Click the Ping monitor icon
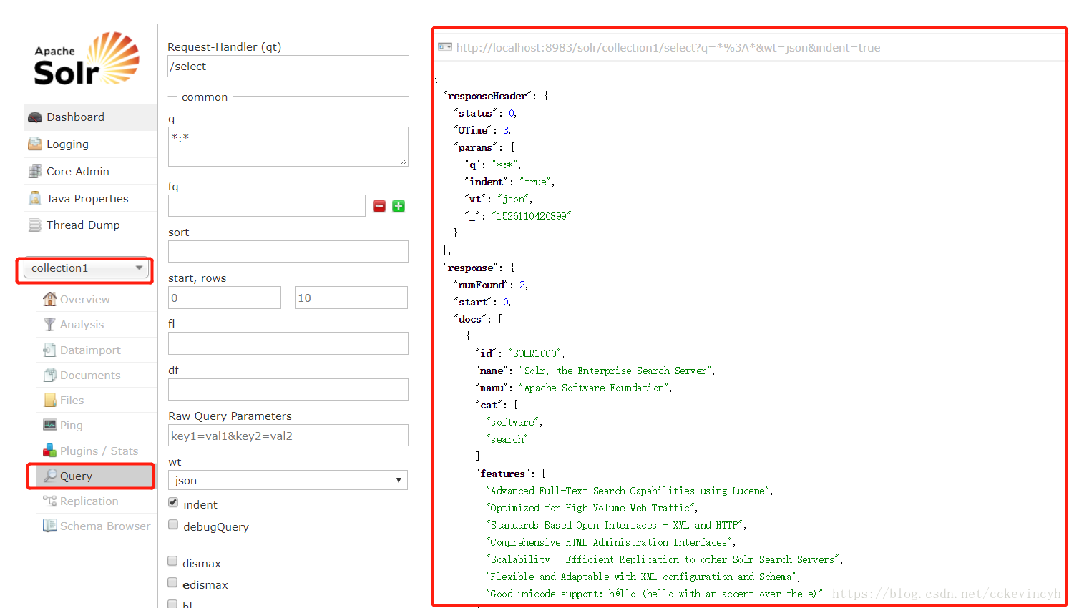 pyautogui.click(x=50, y=425)
